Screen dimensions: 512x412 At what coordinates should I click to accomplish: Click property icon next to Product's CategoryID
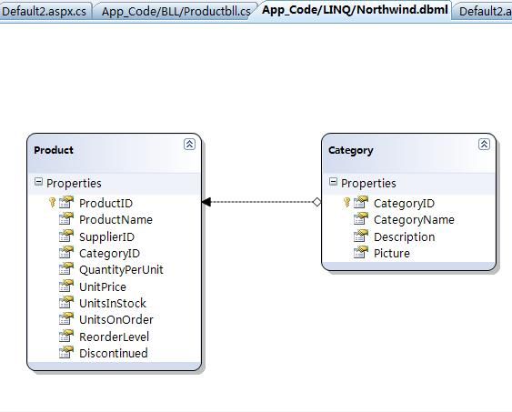(x=66, y=252)
